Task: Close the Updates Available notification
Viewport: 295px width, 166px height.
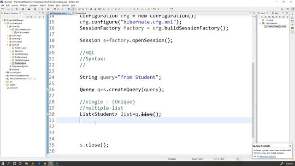Action: [x=290, y=146]
